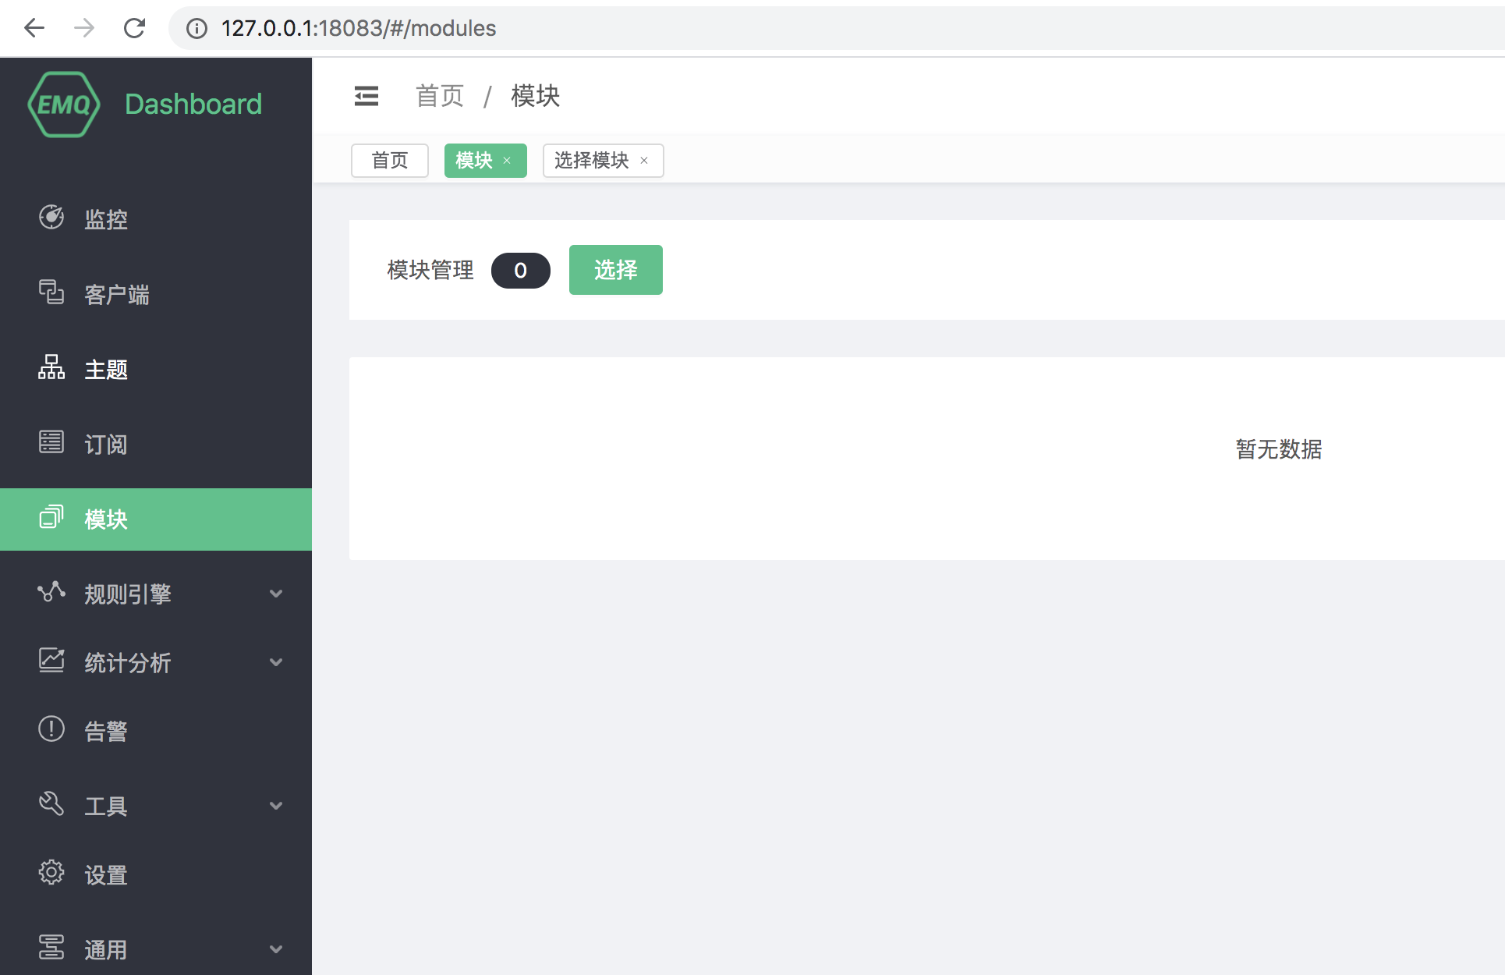Click the 客户端 clients icon
1505x975 pixels.
tap(51, 292)
